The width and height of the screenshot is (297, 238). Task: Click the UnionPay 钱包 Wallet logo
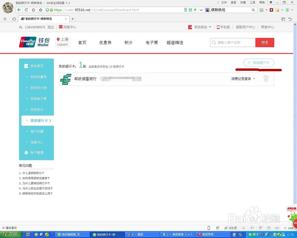(x=34, y=42)
